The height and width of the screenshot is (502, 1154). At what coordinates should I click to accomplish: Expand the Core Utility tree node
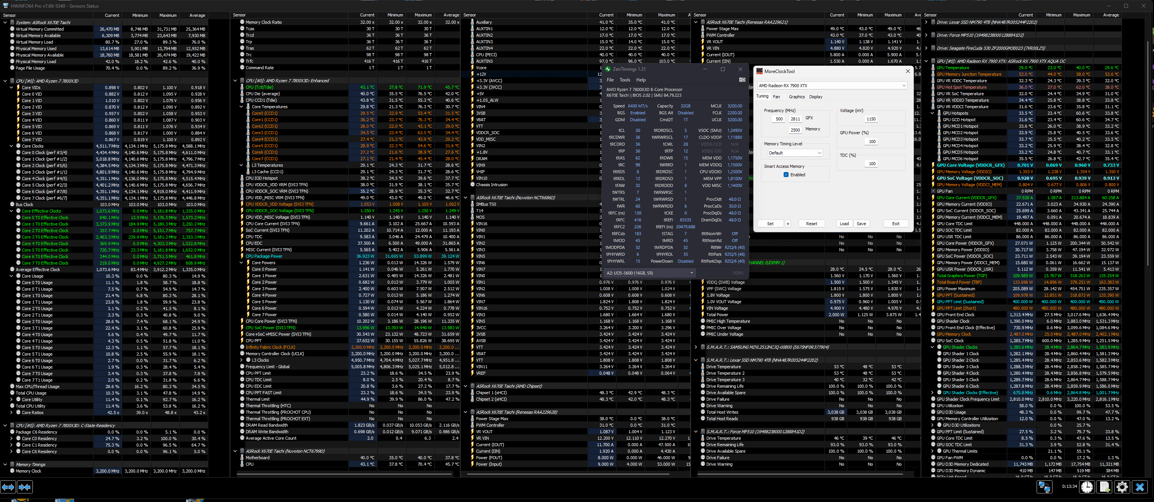pyautogui.click(x=11, y=400)
